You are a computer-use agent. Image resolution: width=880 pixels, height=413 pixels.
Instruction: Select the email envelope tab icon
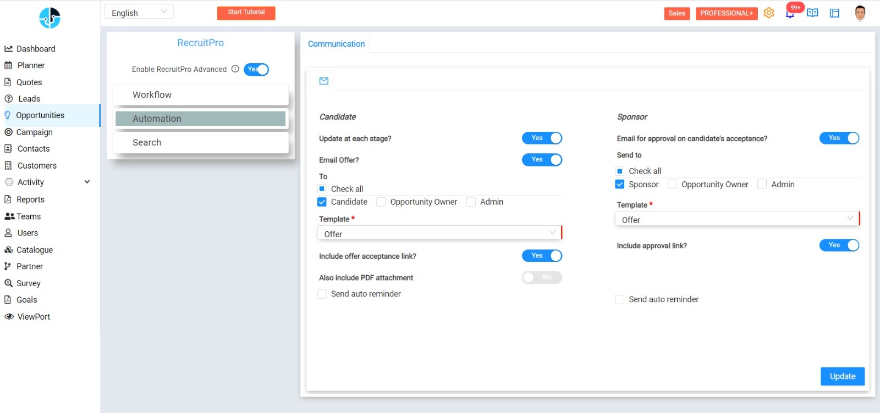coord(324,81)
